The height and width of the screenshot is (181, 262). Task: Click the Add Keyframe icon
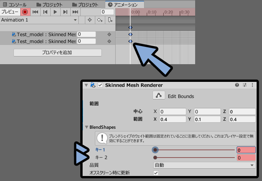click(100, 20)
